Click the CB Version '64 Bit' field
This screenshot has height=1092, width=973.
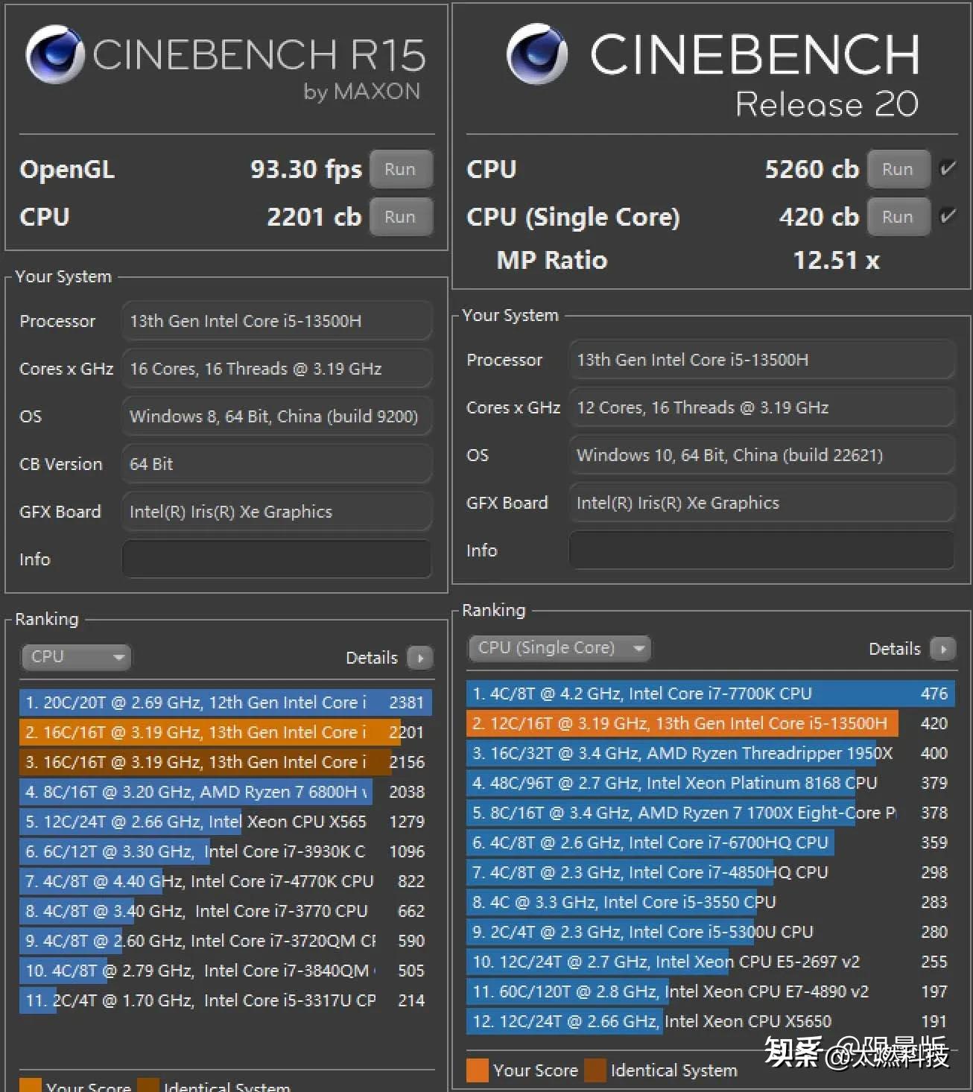point(276,464)
